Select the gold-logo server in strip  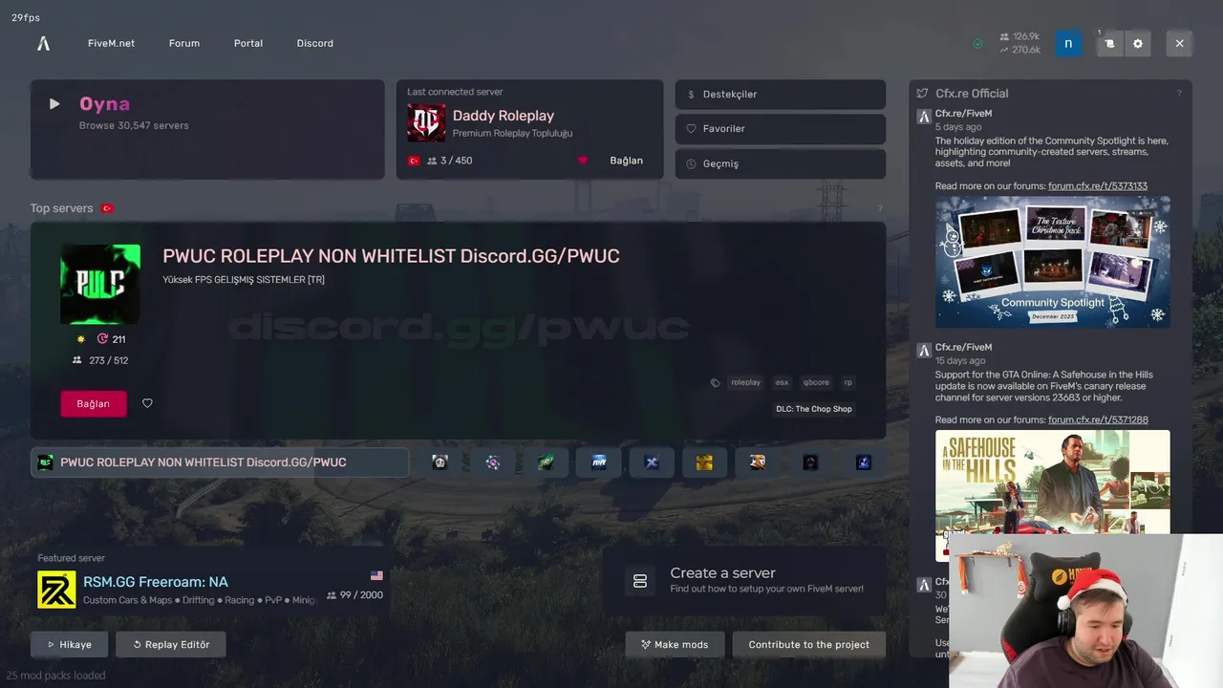click(x=705, y=462)
